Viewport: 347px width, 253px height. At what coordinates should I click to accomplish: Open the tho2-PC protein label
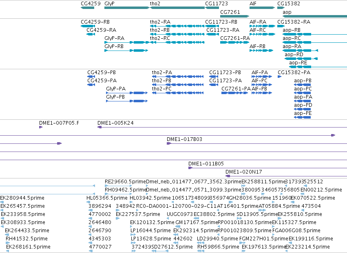[161, 89]
